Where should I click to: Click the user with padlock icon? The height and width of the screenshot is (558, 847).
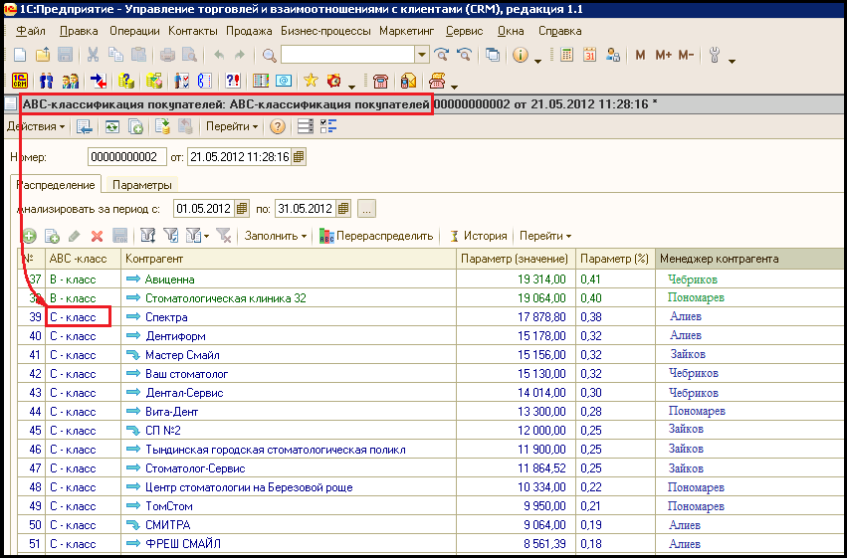tap(612, 55)
